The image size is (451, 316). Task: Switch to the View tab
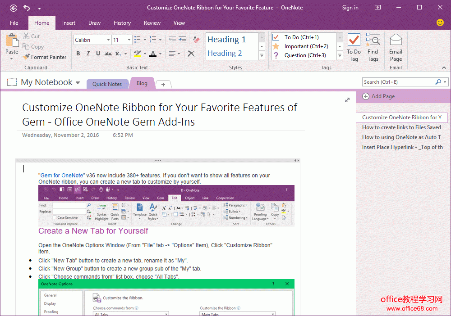(179, 23)
